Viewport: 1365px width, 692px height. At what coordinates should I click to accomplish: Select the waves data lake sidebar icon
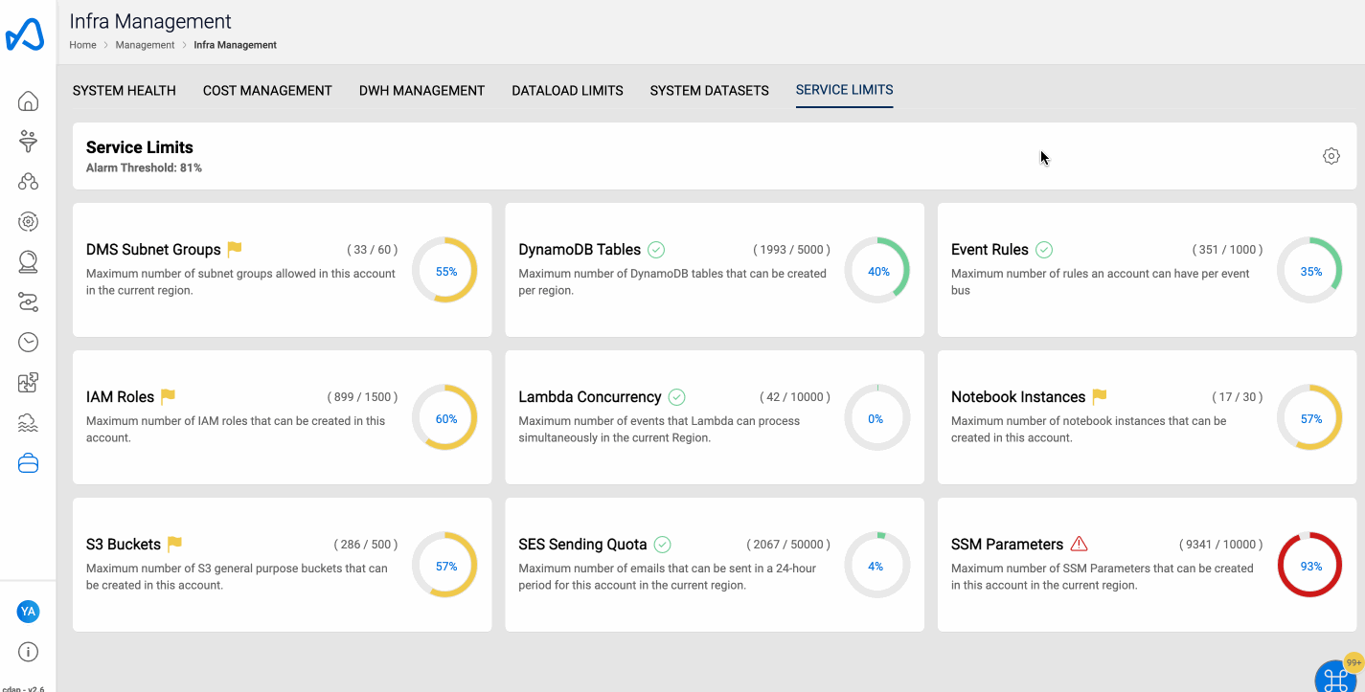29,423
